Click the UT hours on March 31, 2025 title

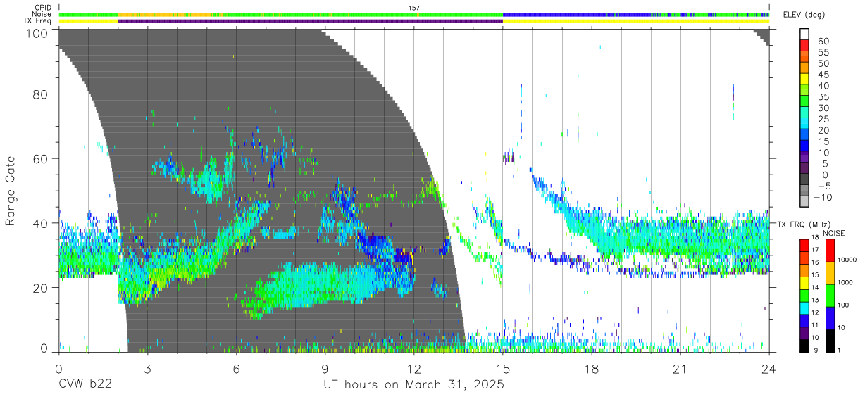point(413,385)
